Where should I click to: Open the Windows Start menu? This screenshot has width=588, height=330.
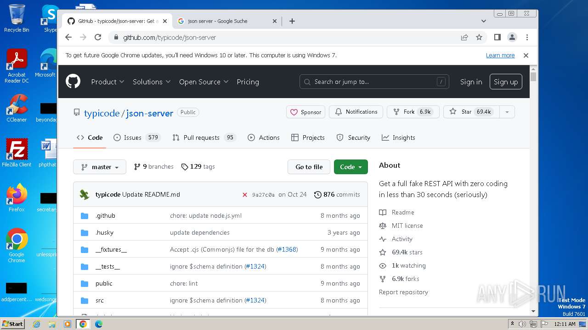(12, 324)
